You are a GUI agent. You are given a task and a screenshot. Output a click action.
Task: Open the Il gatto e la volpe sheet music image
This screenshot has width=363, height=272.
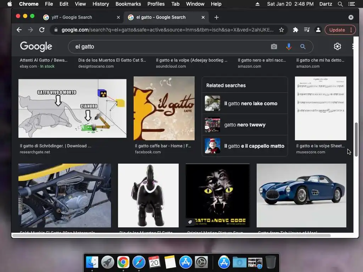[320, 108]
